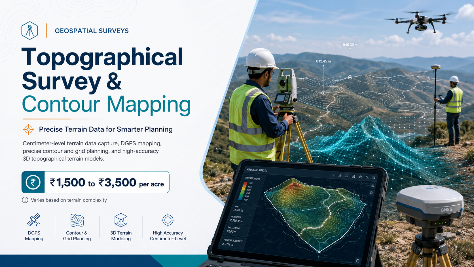Click the 'Centimeter-level terrain data capture' paragraph
Image resolution: width=474 pixels, height=267 pixels.
tap(92, 151)
